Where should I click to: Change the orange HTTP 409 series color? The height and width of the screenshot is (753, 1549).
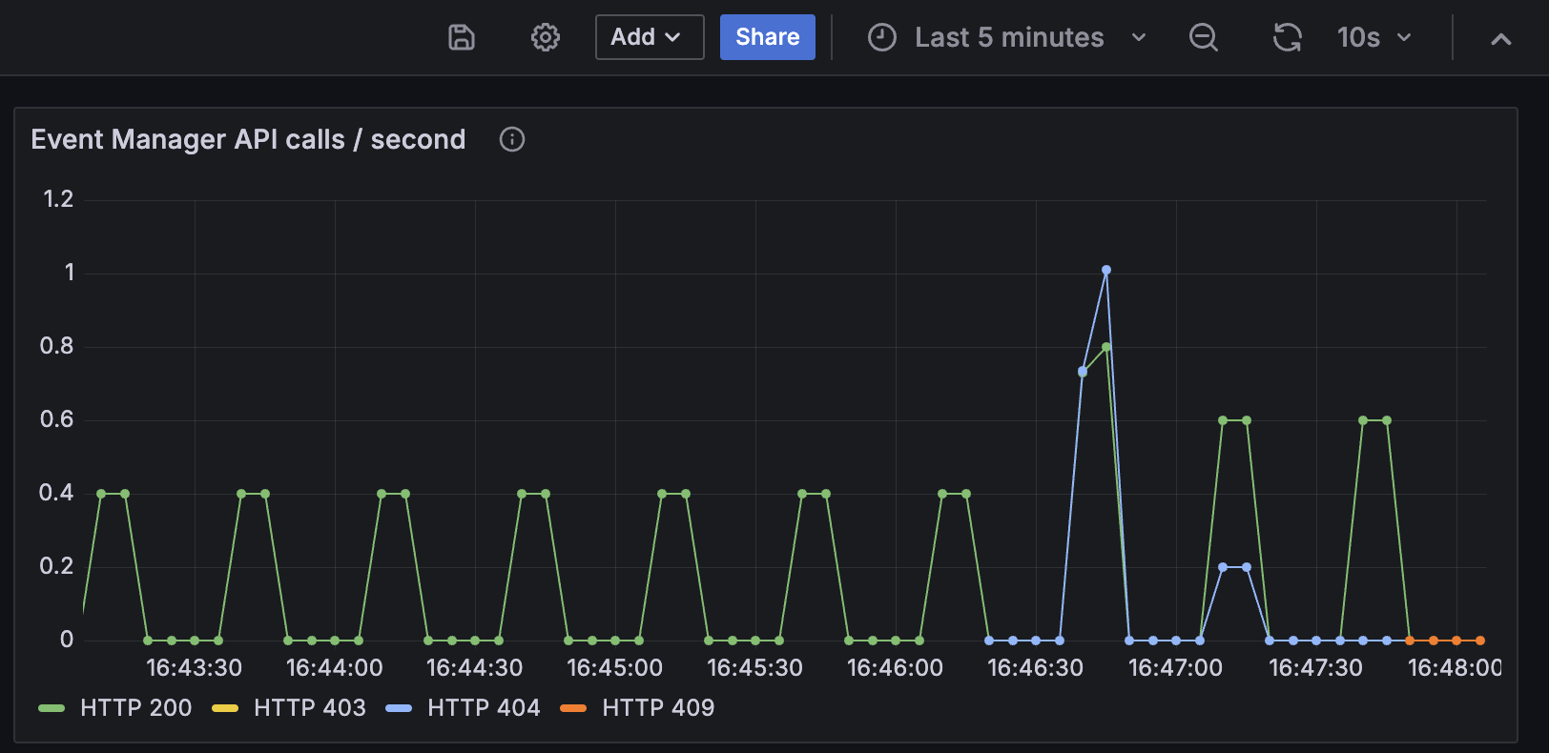point(573,708)
